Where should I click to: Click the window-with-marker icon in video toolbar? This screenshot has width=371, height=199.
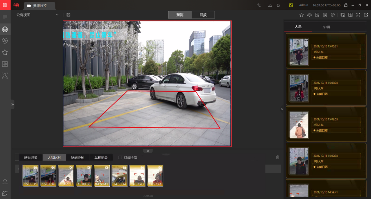pyautogui.click(x=343, y=15)
